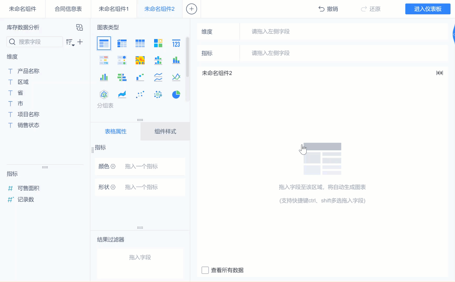Click the add calculated field plus icon
Viewport: 455px width, 282px height.
pos(80,42)
